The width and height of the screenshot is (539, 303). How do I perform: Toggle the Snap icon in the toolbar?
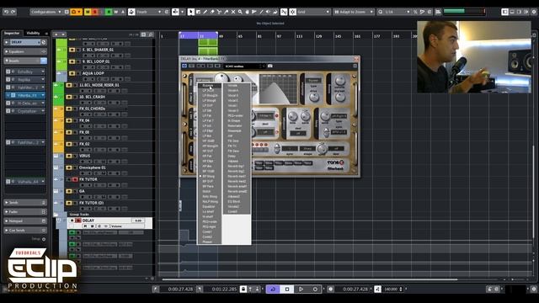point(292,12)
